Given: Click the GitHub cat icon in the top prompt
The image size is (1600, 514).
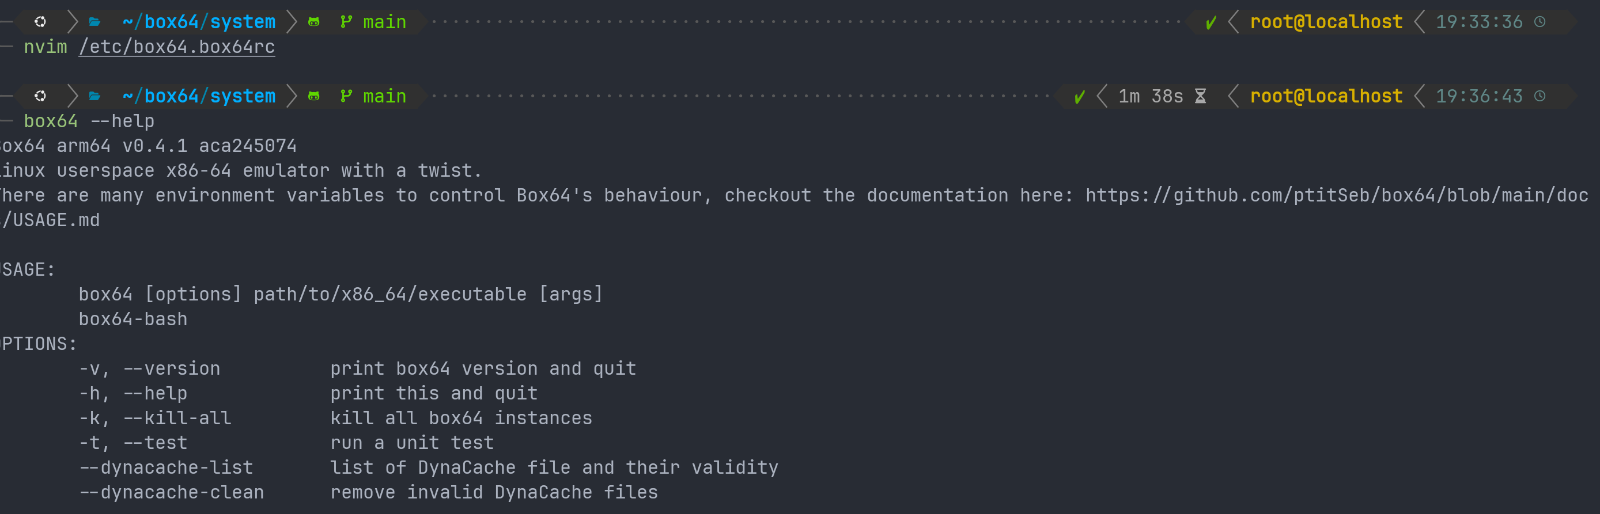Looking at the screenshot, I should 313,22.
